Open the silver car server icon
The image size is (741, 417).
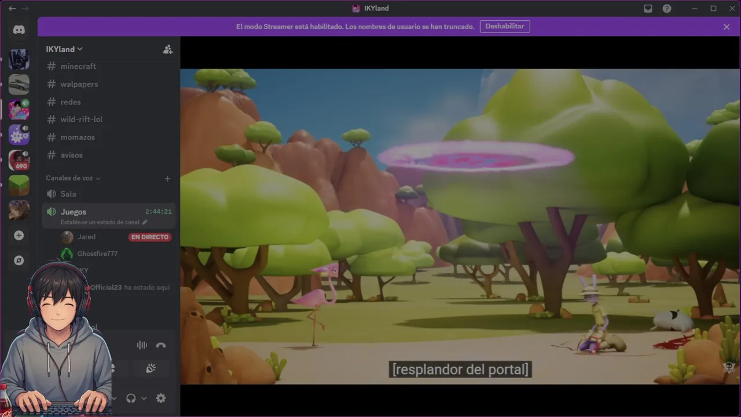pyautogui.click(x=19, y=85)
